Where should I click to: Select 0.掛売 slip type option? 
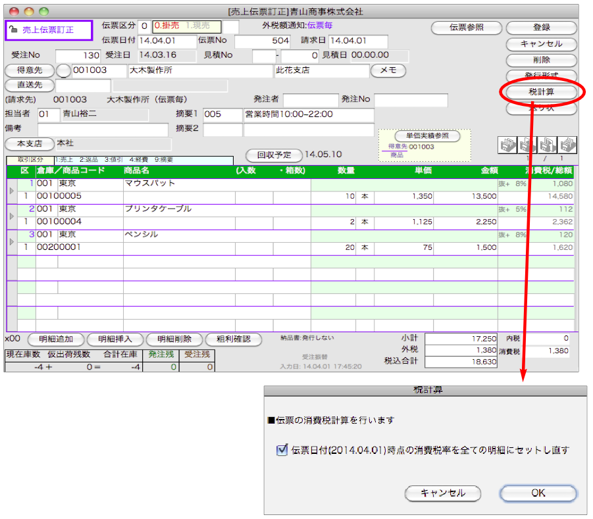pos(167,26)
